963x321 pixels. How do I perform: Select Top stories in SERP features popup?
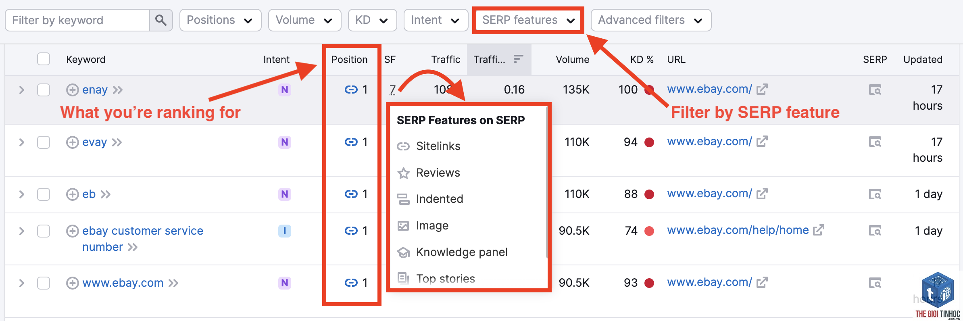click(x=436, y=279)
